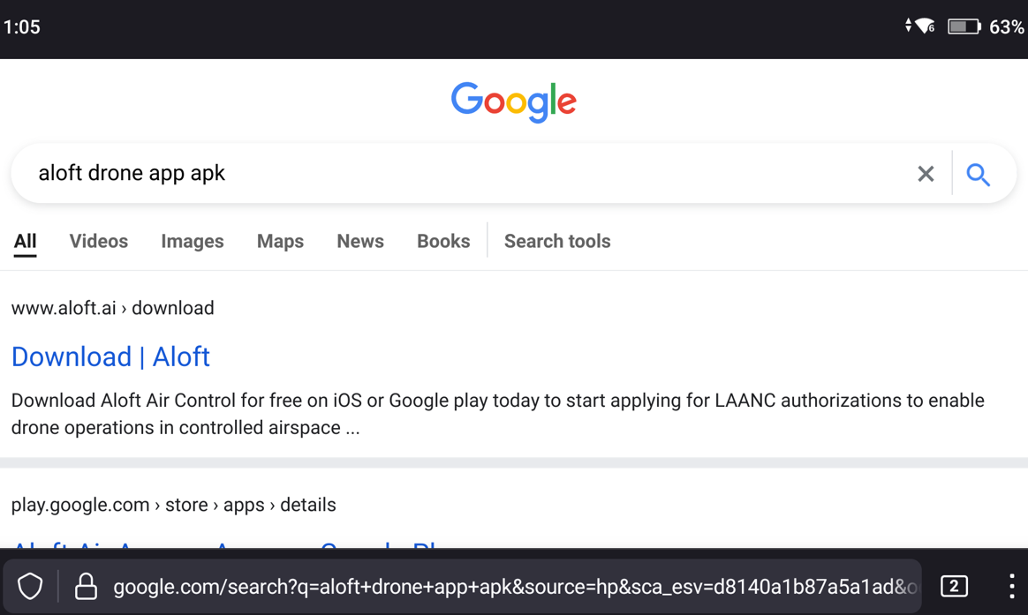Select the News tab
1028x615 pixels.
(x=359, y=241)
